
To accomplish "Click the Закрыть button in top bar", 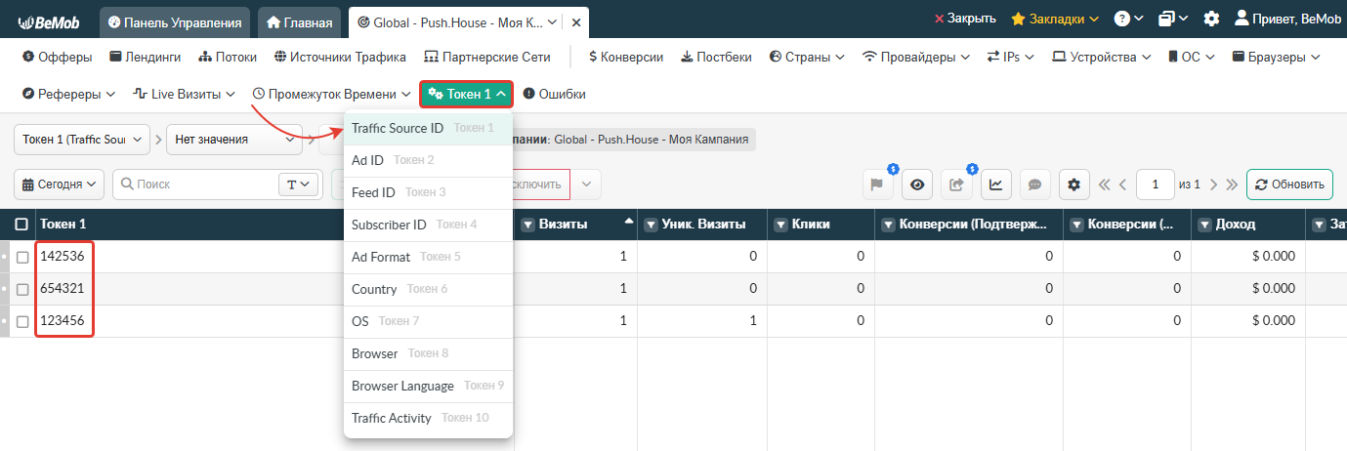I will (x=965, y=19).
